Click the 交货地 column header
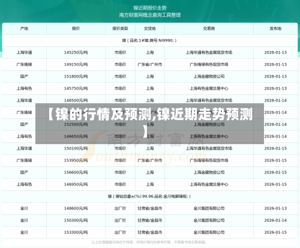The image size is (300, 248). 150,29
